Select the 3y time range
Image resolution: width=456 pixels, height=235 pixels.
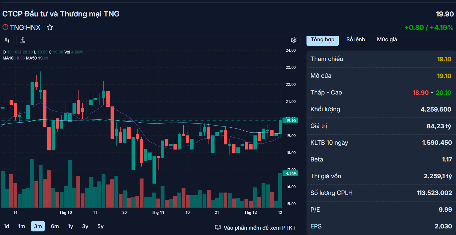(85, 226)
